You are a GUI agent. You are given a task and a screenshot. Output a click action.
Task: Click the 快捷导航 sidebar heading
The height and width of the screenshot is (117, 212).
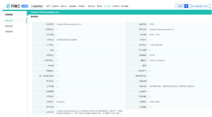(x=9, y=15)
